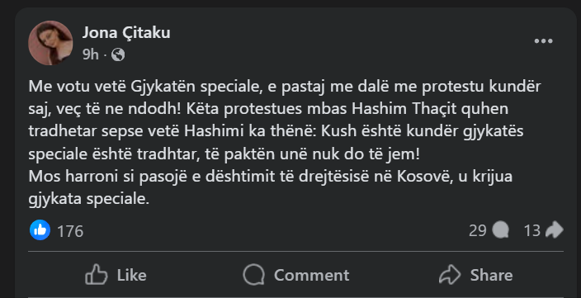Screen dimensions: 581x298
Task: Select the Comment action label
Action: (x=312, y=275)
